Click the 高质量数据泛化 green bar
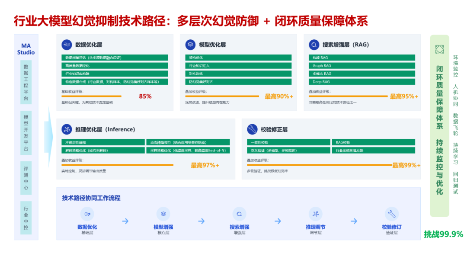 [x=115, y=65]
